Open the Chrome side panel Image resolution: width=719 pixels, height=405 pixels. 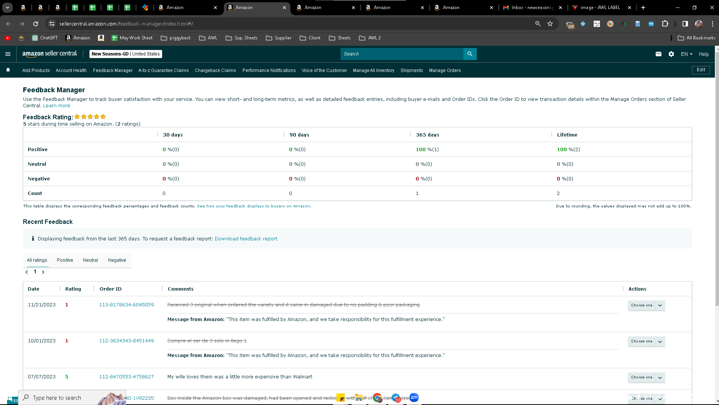pyautogui.click(x=685, y=24)
